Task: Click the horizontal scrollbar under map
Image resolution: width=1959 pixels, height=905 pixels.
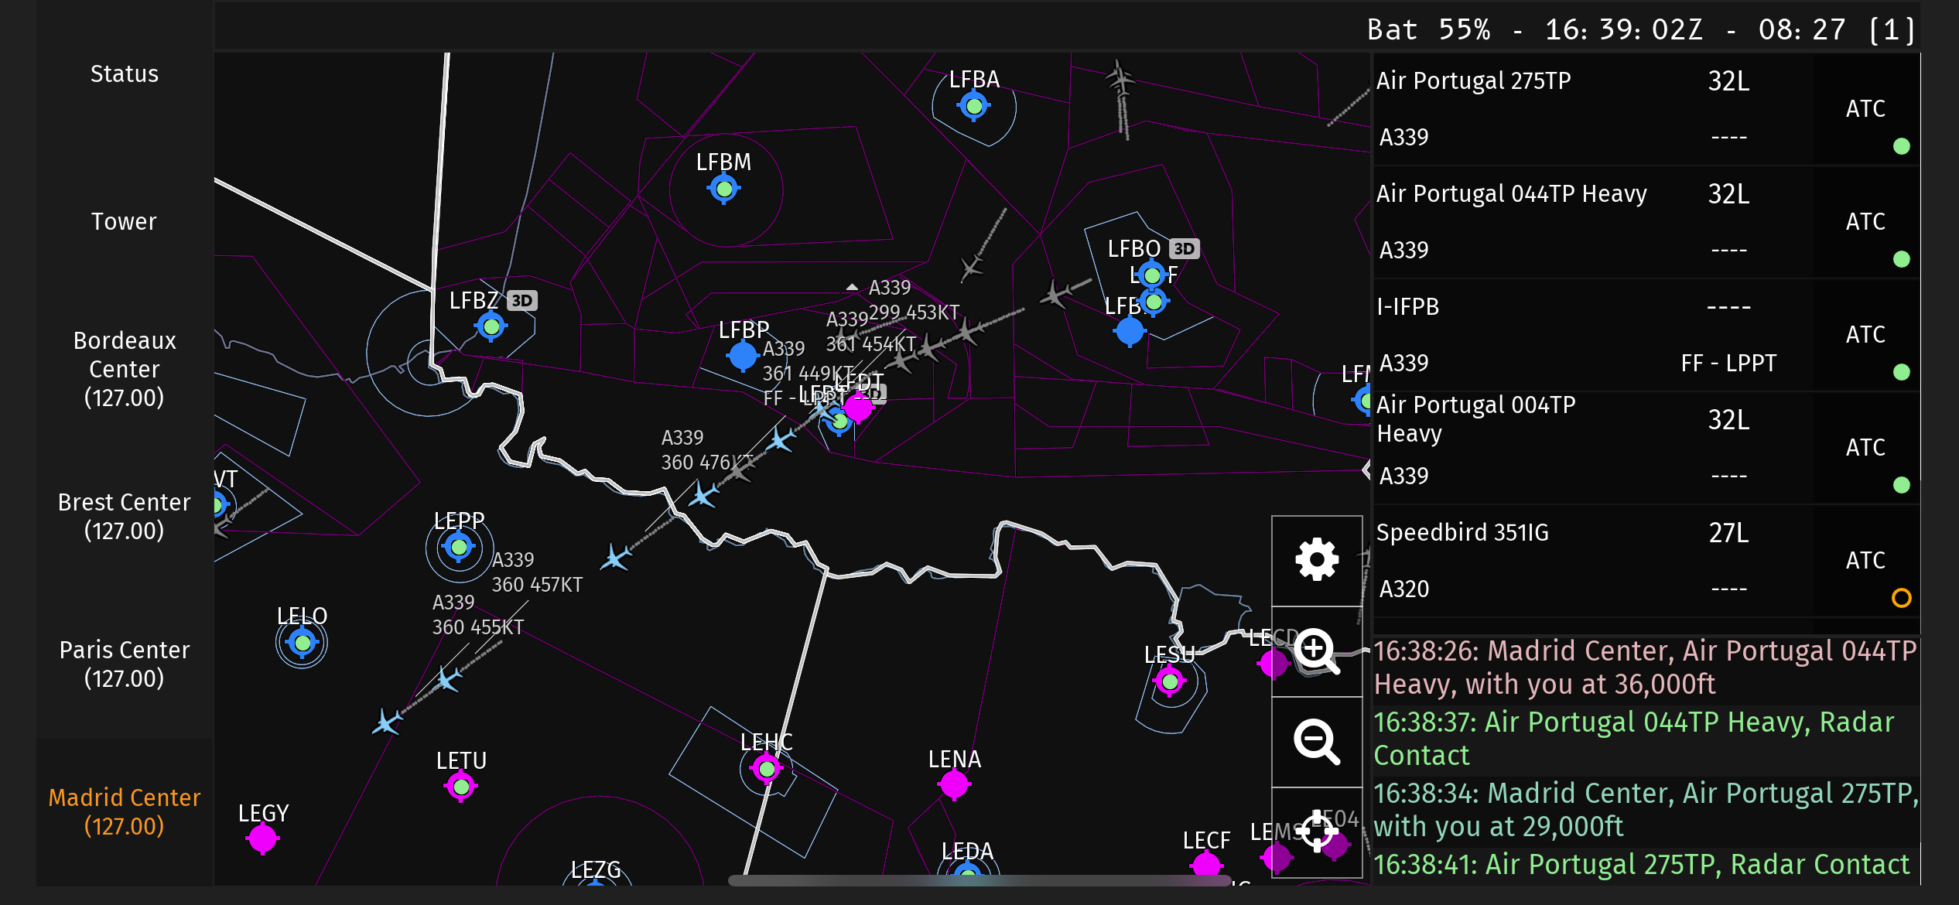Action: point(979,880)
